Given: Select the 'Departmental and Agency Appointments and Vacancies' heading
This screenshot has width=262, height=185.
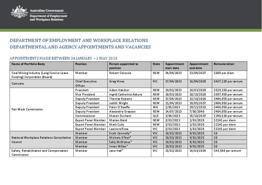Looking at the screenshot, I should 80,47.
